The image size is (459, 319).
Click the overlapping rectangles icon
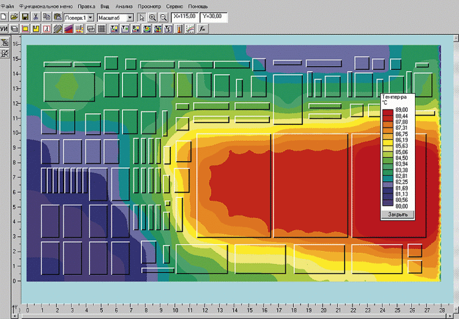click(91, 29)
